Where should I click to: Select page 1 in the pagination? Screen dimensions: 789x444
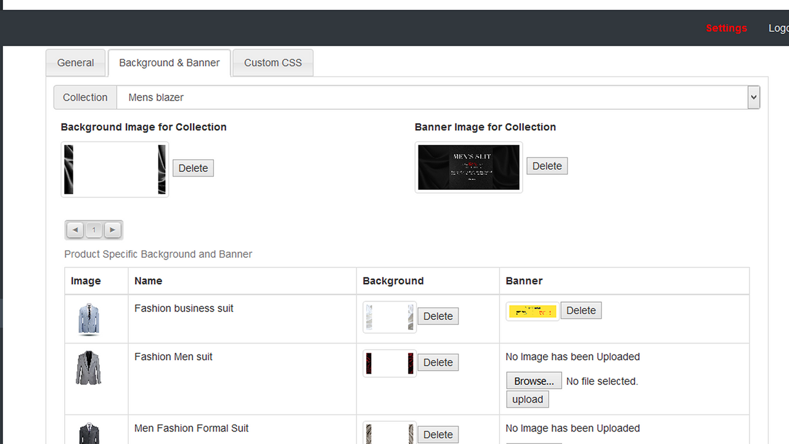click(94, 229)
